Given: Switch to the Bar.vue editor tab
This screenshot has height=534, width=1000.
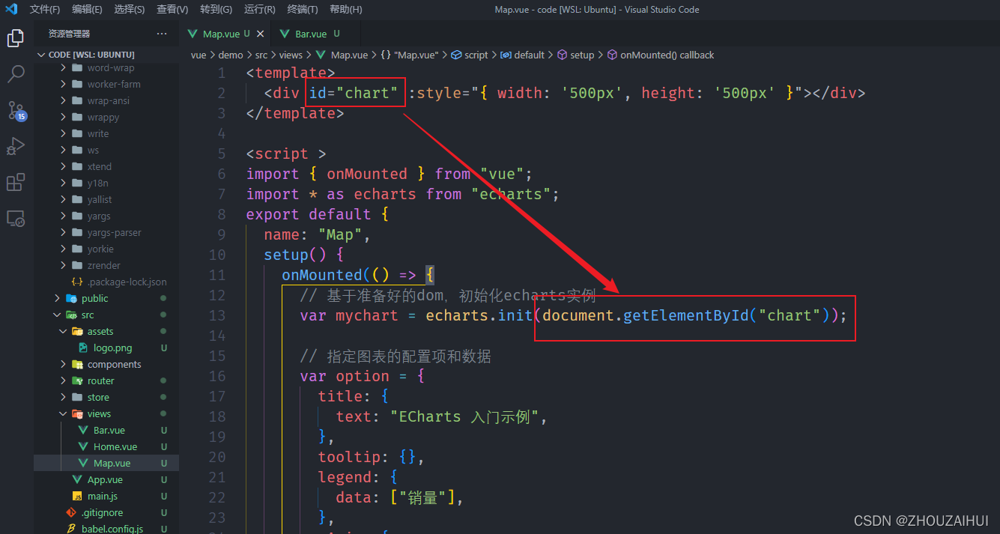Looking at the screenshot, I should coord(311,34).
